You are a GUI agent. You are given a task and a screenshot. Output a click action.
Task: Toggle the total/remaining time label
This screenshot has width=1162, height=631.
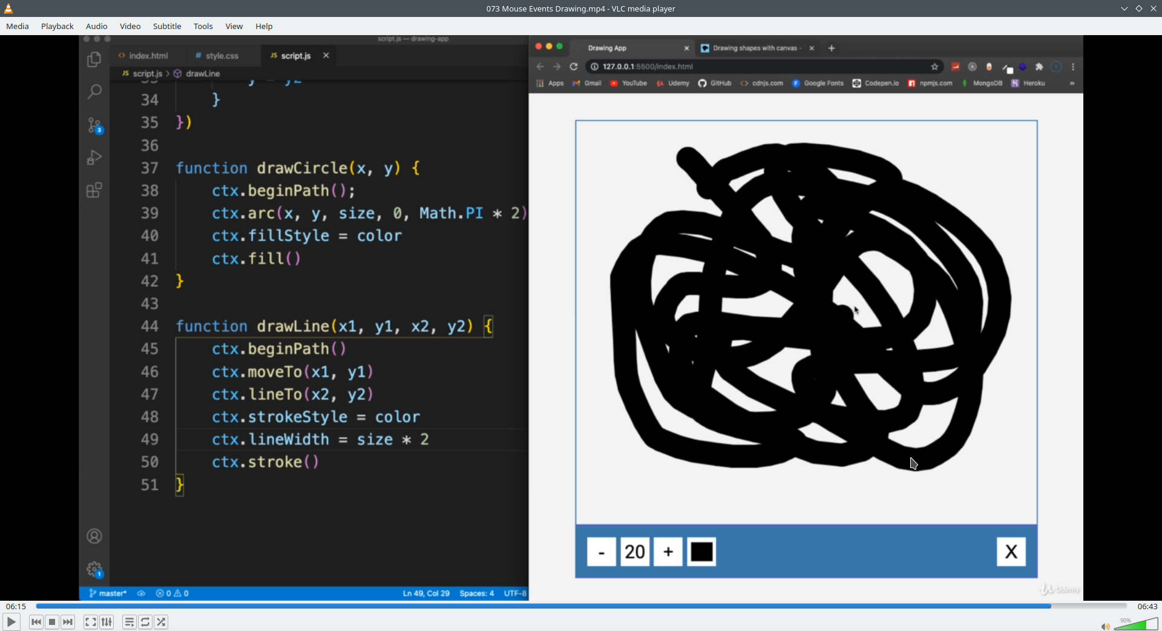coord(1147,606)
